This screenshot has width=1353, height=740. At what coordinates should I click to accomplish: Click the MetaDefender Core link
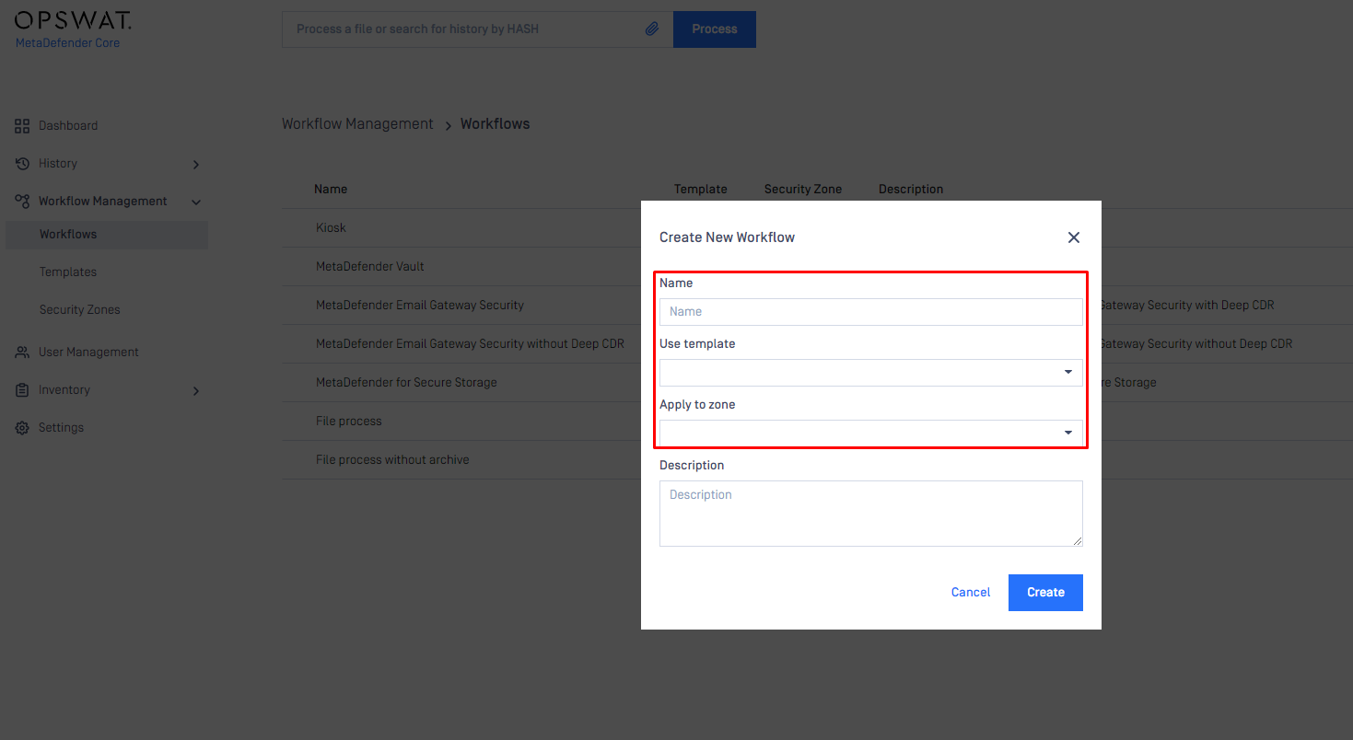pyautogui.click(x=67, y=43)
